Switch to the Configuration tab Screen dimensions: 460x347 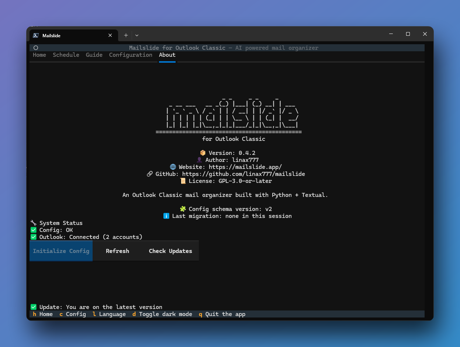131,55
